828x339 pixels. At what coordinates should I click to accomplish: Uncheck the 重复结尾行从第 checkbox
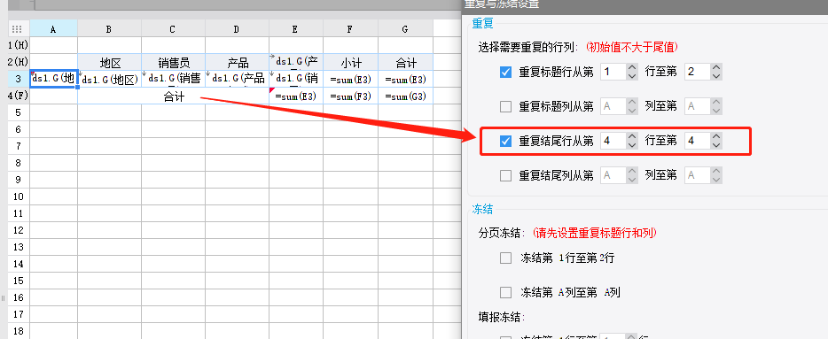(506, 141)
